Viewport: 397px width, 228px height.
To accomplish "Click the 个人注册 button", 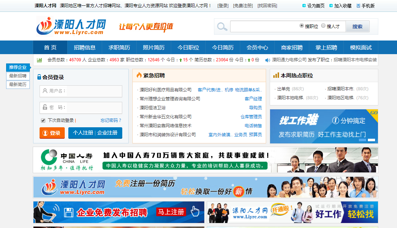I will pos(83,133).
